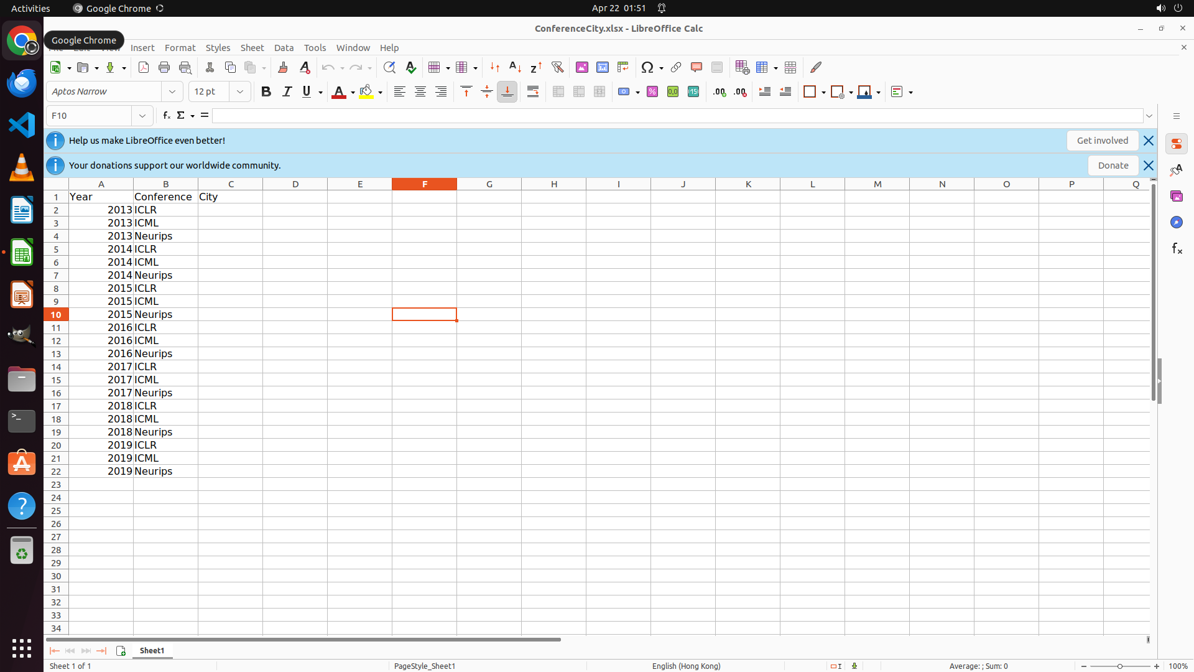Screen dimensions: 1194x672
Task: Switch to the Sheet1 tab
Action: 152,651
